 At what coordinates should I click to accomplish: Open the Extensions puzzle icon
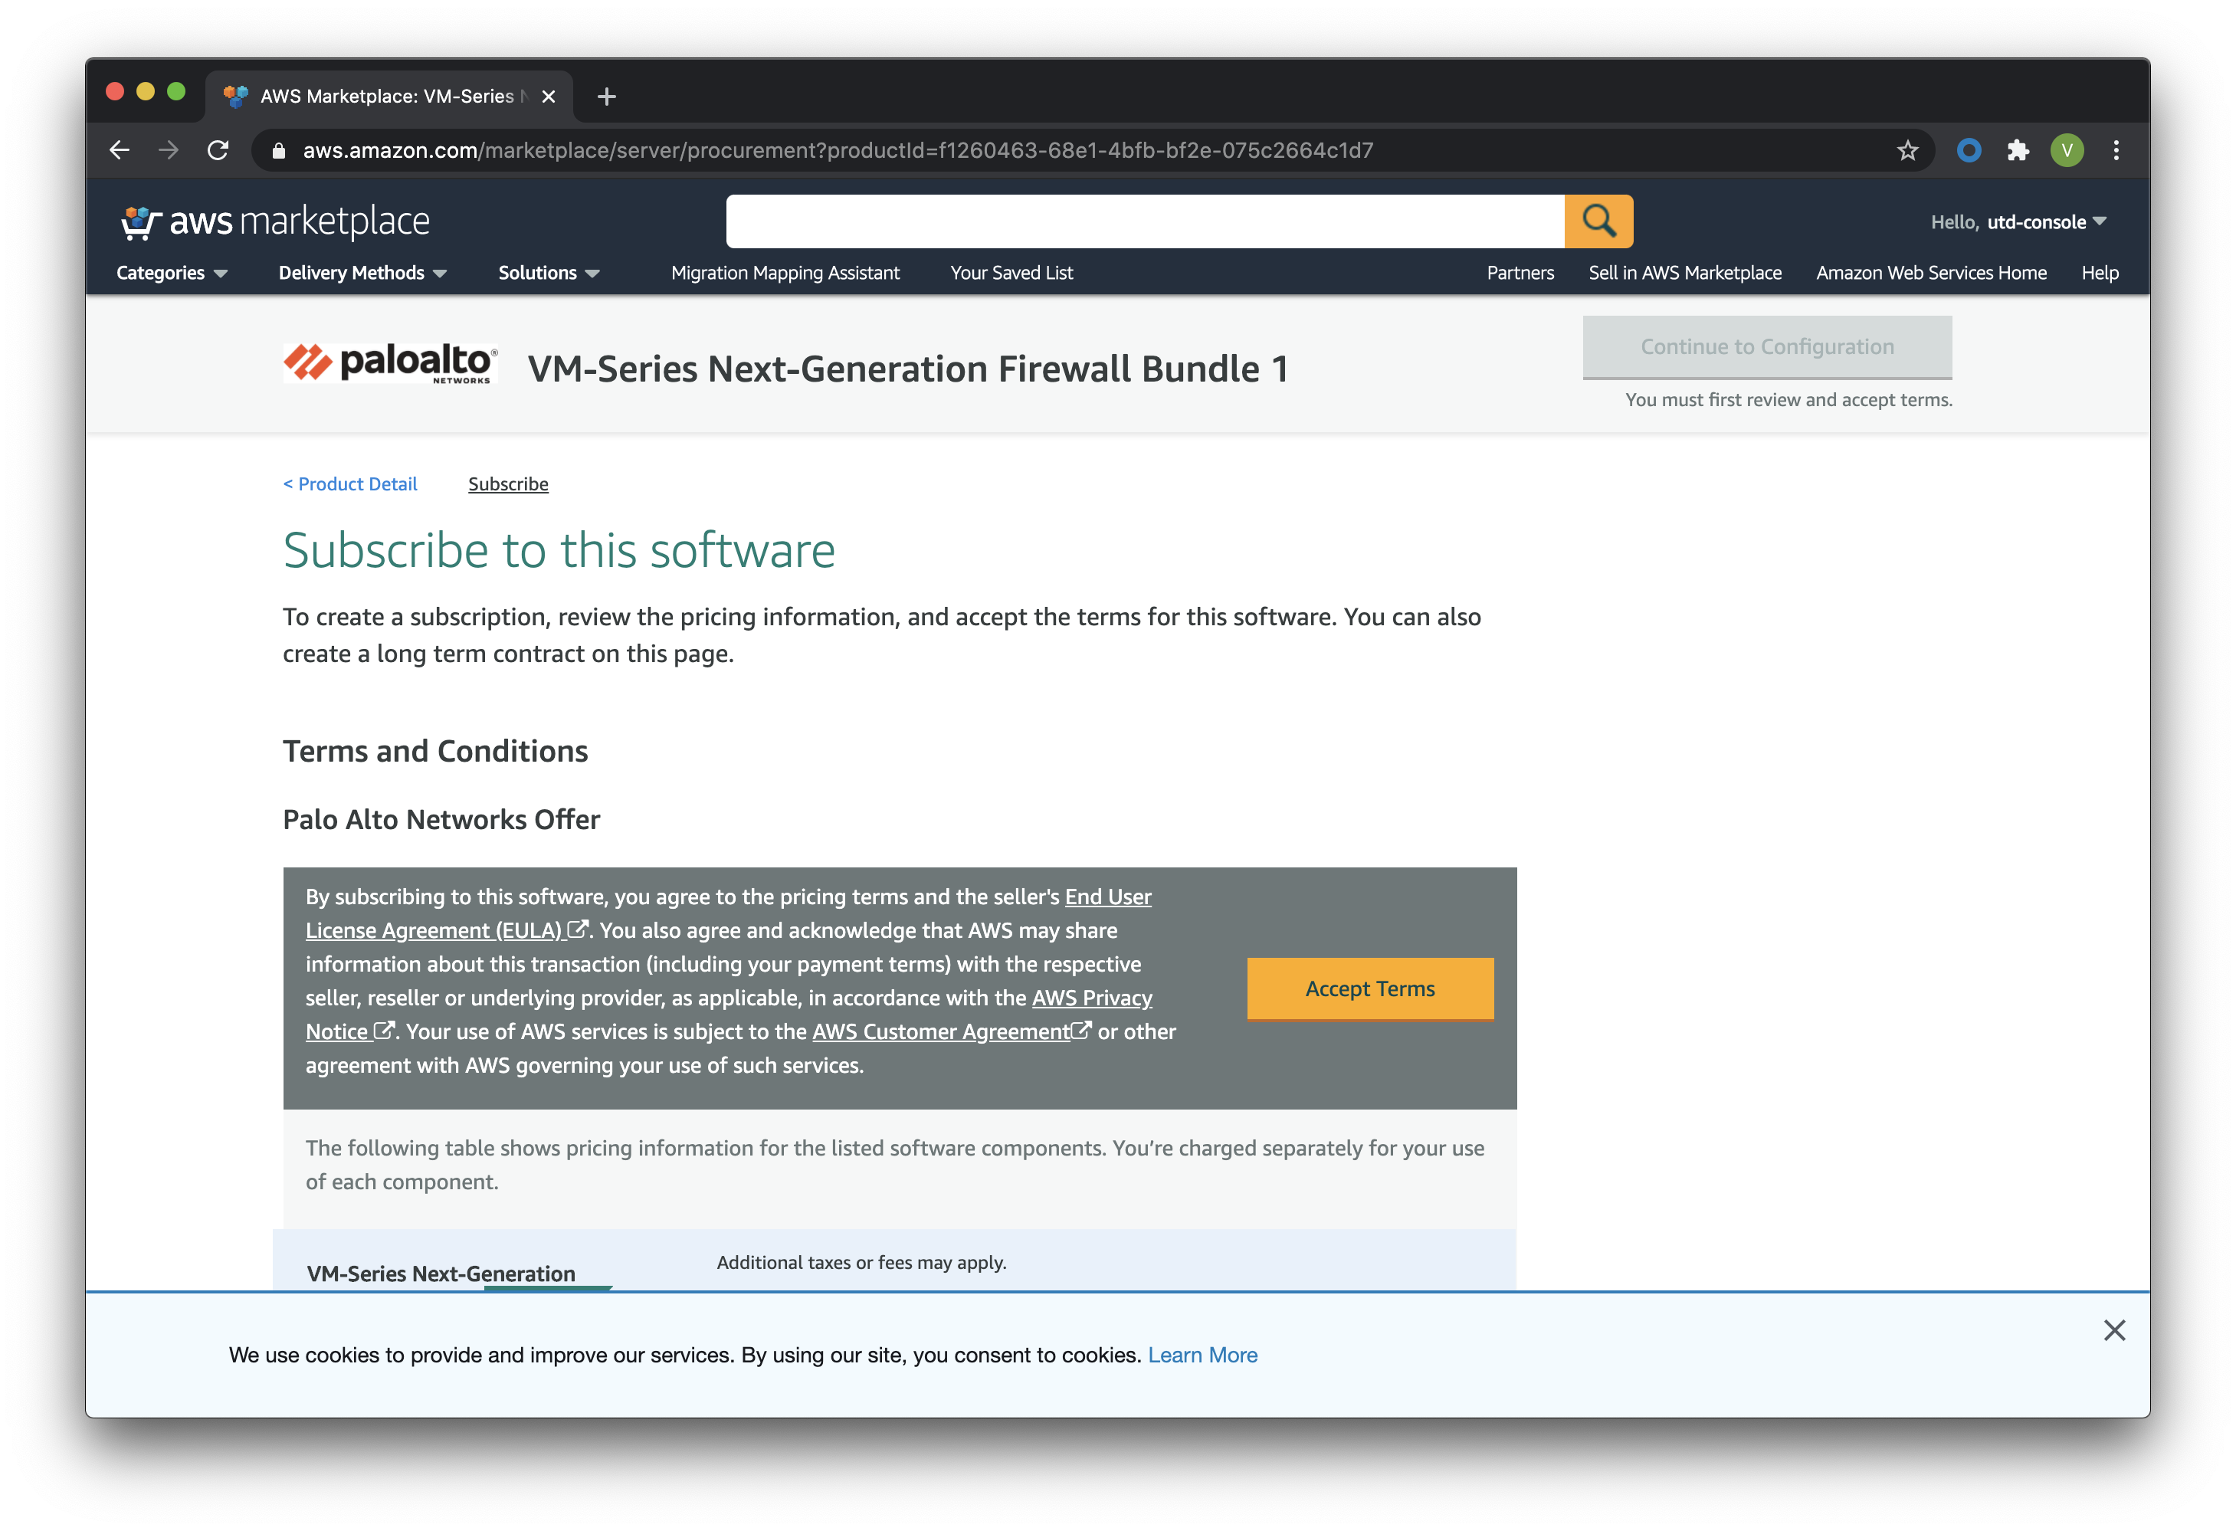coord(2018,150)
